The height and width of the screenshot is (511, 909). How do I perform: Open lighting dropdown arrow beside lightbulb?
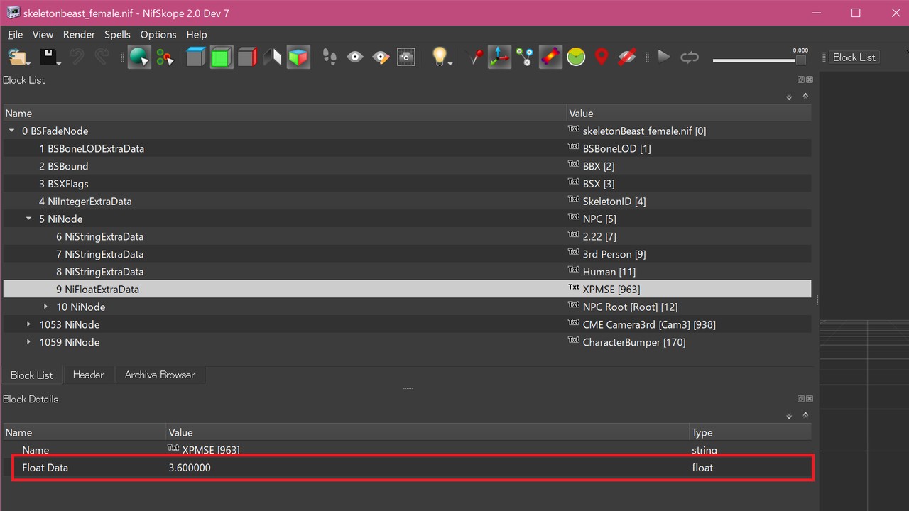450,64
